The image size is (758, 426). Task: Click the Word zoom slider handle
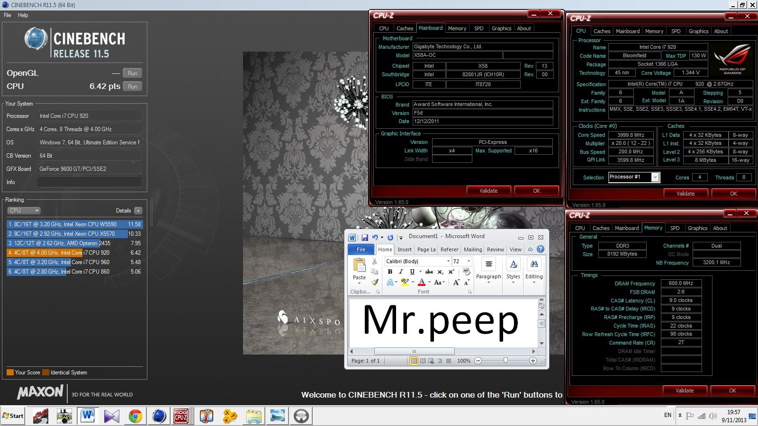505,361
